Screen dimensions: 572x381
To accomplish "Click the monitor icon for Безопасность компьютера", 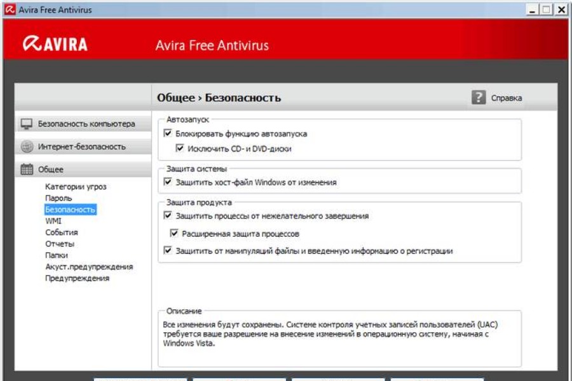I will pyautogui.click(x=26, y=124).
